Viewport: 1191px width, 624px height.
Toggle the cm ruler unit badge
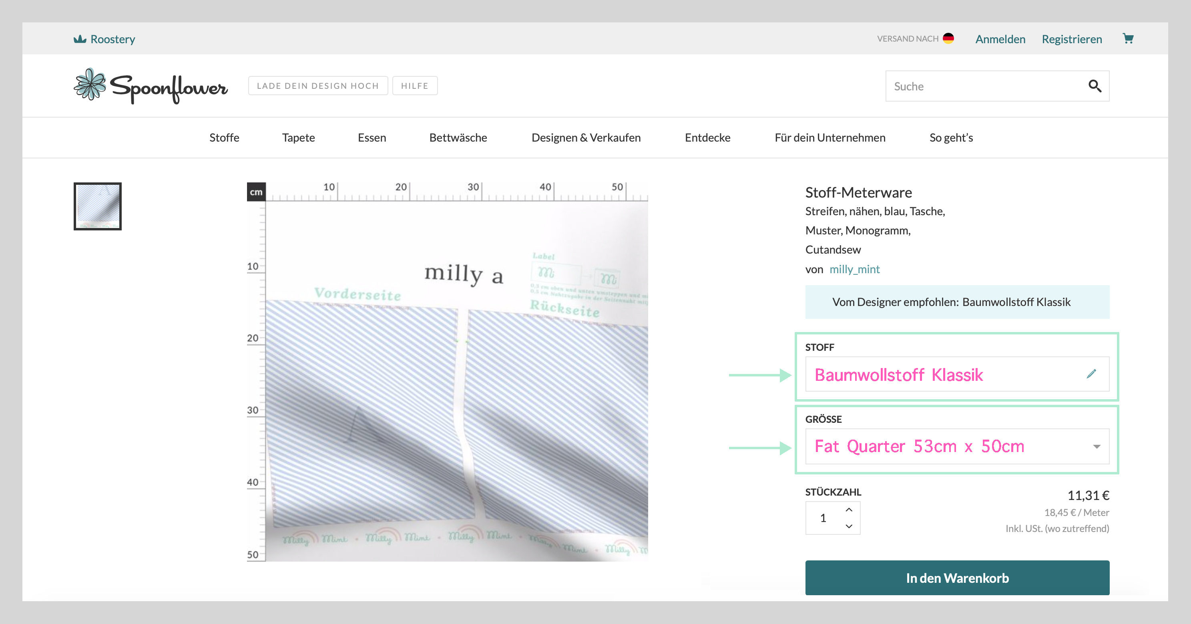click(256, 192)
